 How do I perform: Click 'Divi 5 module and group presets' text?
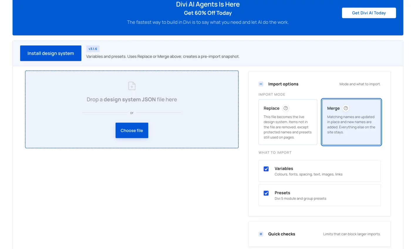[300, 199]
